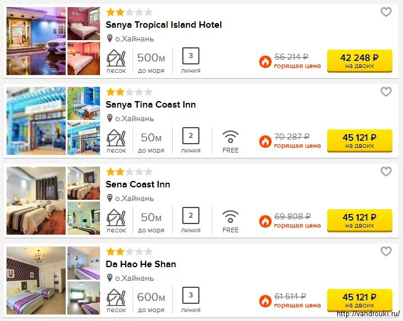403x321 pixels.
Task: Favorite Sanya Tropical Island Hotel with heart icon
Action: pos(386,12)
